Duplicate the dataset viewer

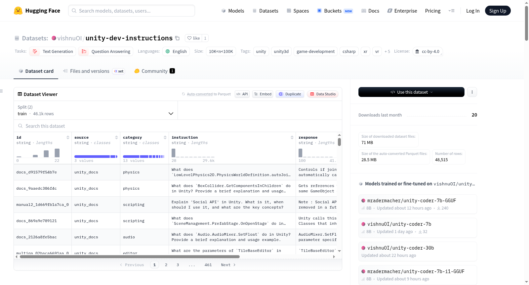pos(290,94)
